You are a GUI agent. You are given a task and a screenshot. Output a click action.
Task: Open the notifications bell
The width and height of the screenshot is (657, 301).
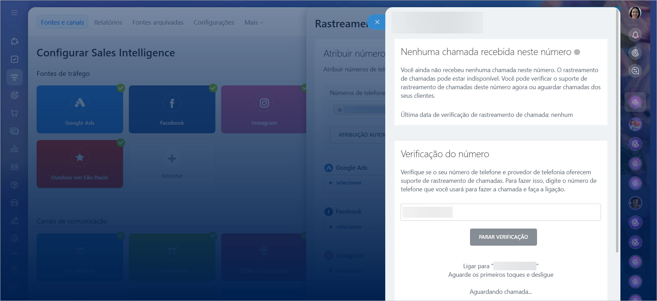635,35
